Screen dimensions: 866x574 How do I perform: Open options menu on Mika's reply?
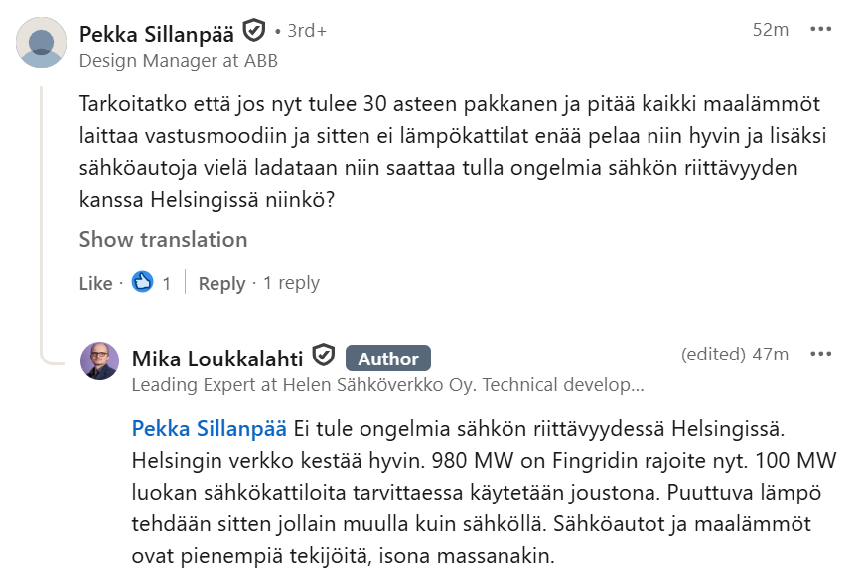[820, 355]
